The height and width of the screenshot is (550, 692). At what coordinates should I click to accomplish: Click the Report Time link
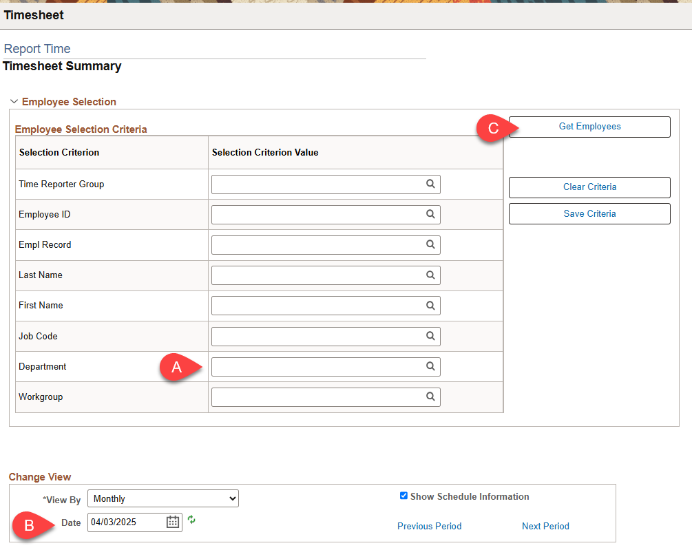tap(37, 48)
